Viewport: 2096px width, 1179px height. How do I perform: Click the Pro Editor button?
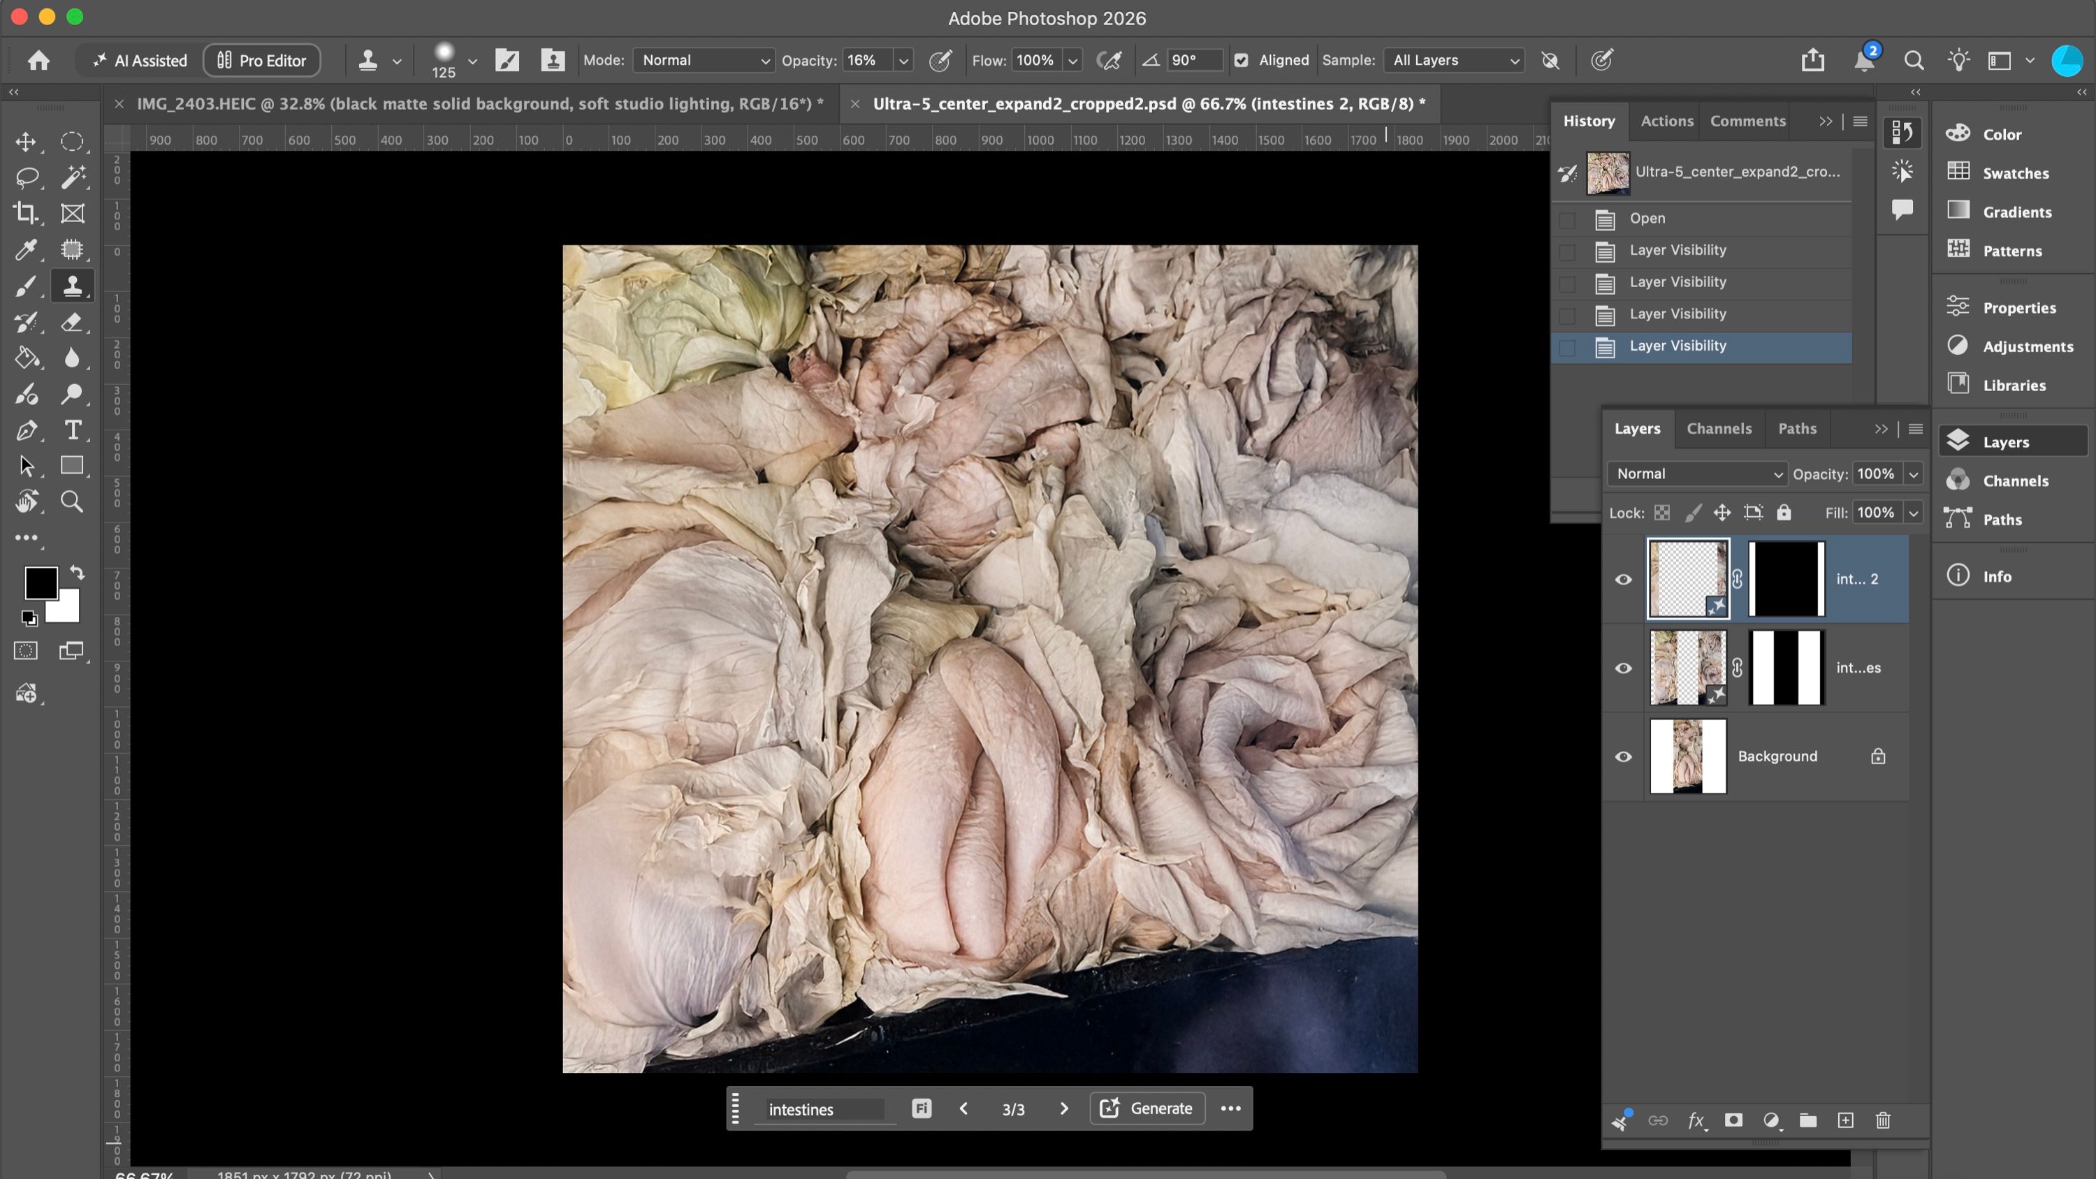(262, 60)
